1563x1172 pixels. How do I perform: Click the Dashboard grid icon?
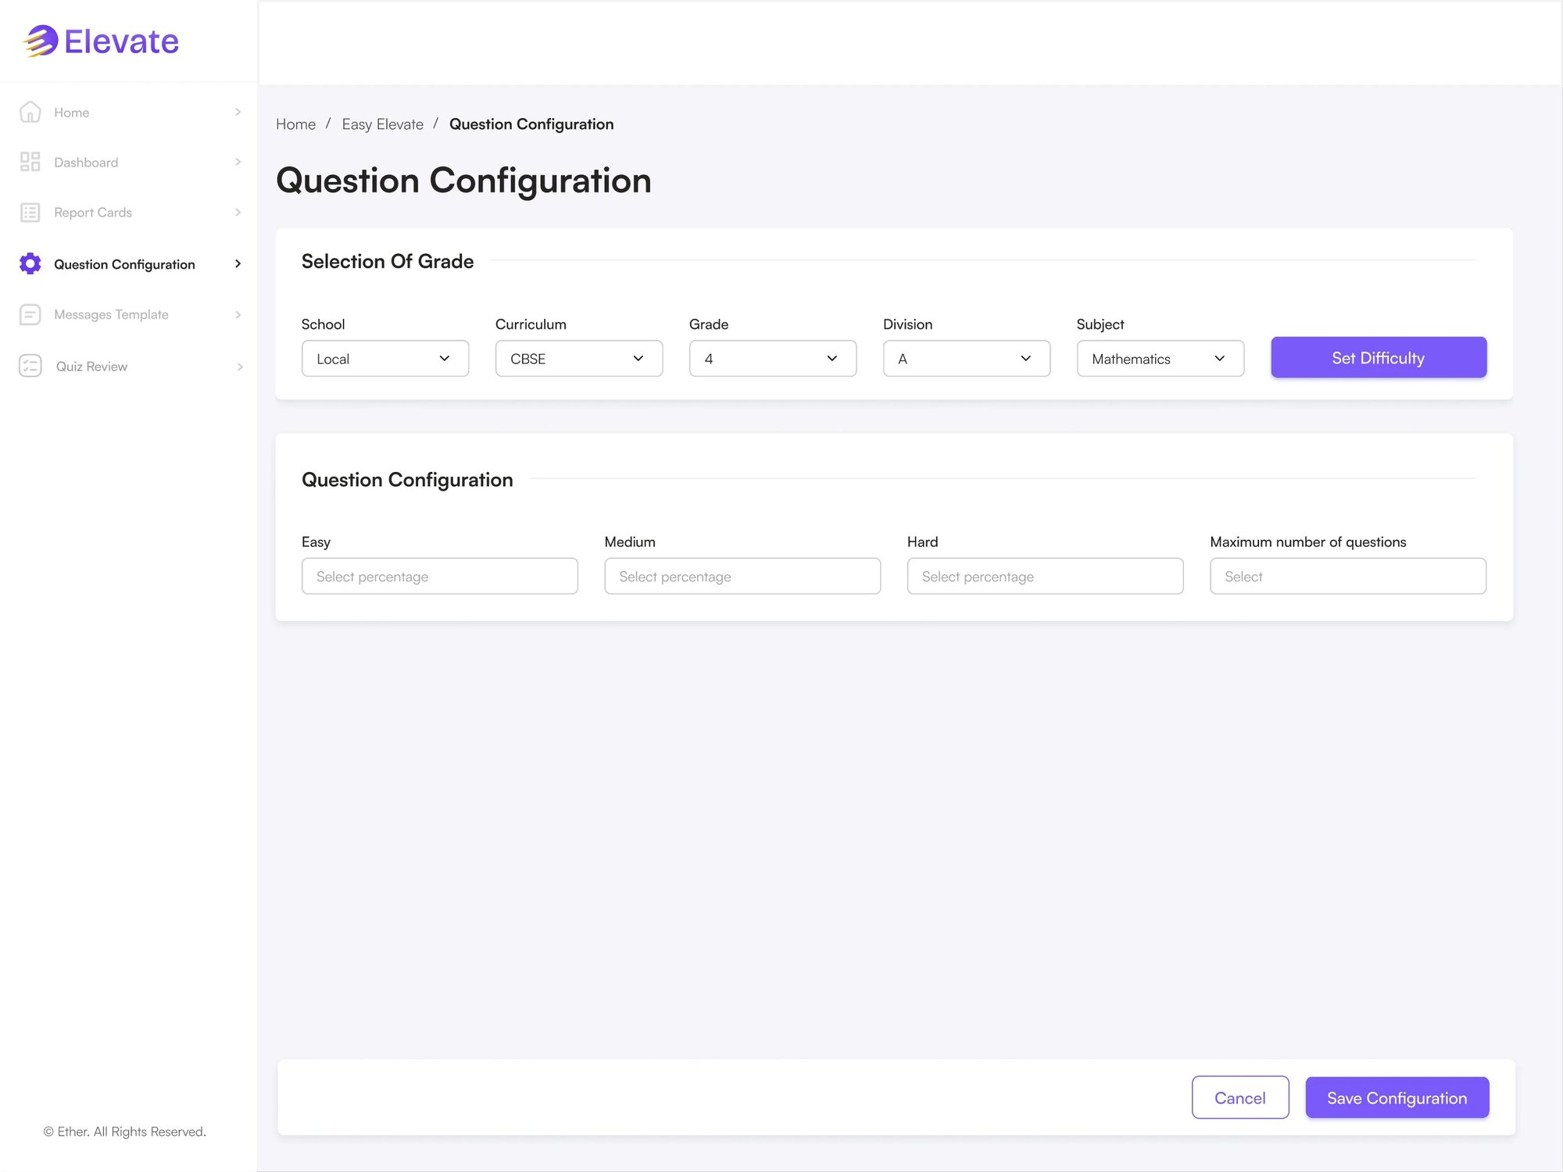click(x=30, y=162)
